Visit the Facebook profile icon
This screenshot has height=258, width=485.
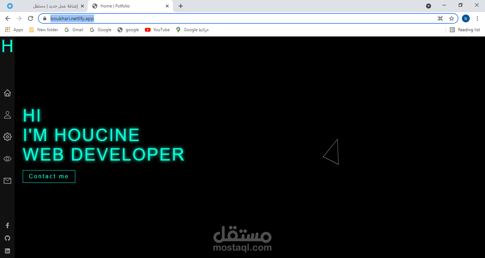point(7,225)
